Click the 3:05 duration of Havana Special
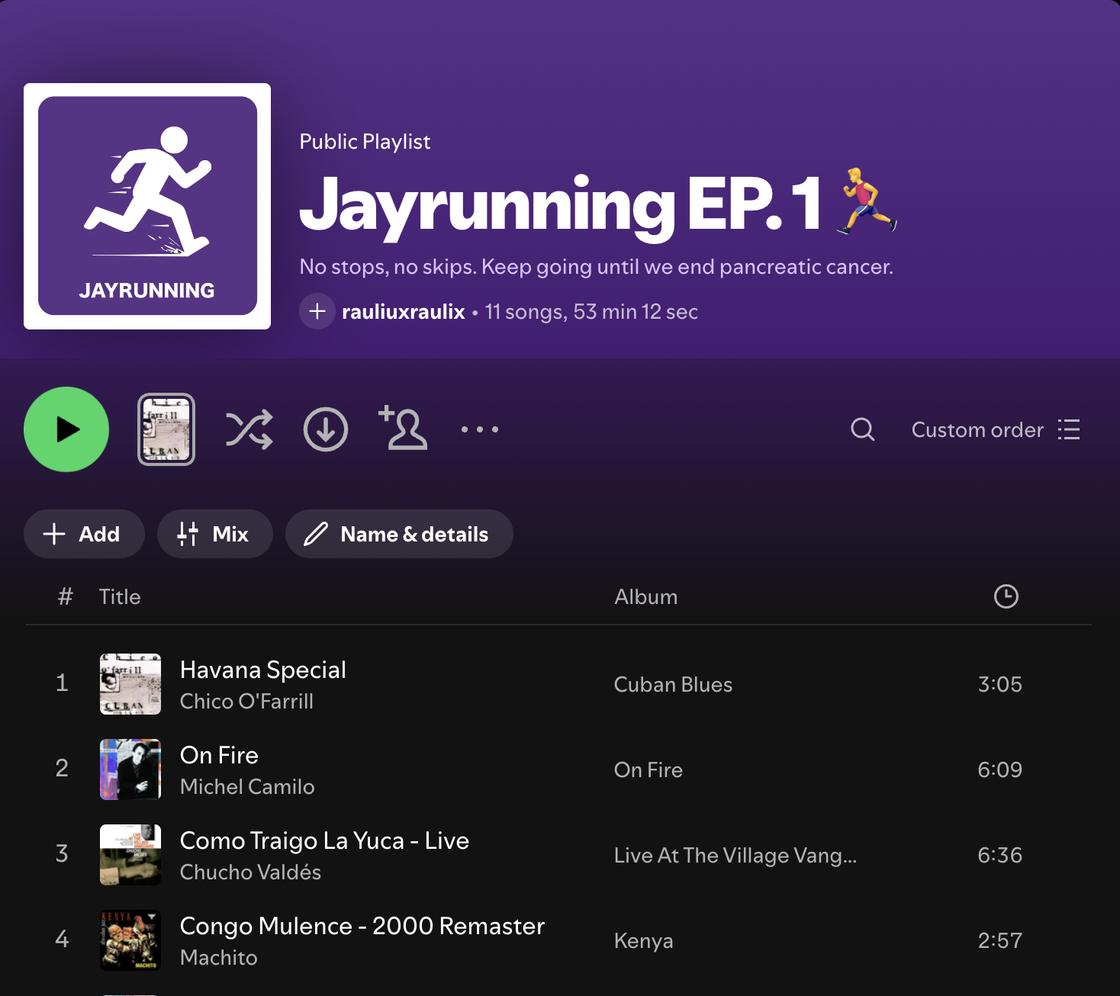 point(999,684)
